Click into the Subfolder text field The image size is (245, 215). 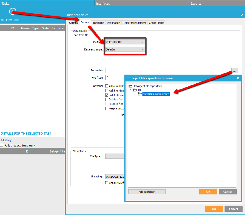pos(167,70)
